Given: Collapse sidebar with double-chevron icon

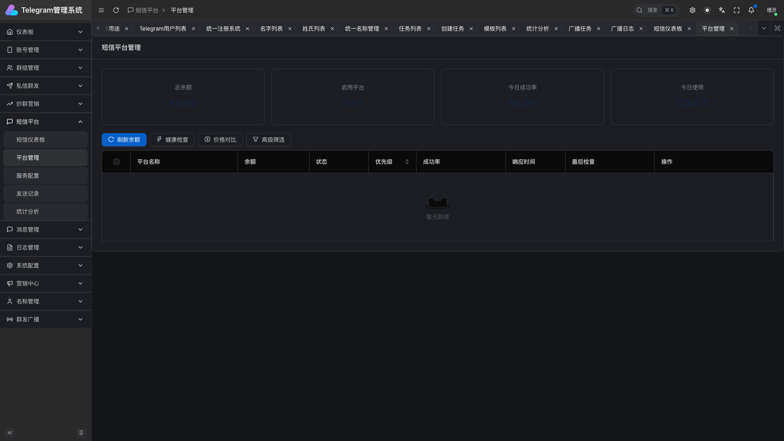Looking at the screenshot, I should click(10, 432).
